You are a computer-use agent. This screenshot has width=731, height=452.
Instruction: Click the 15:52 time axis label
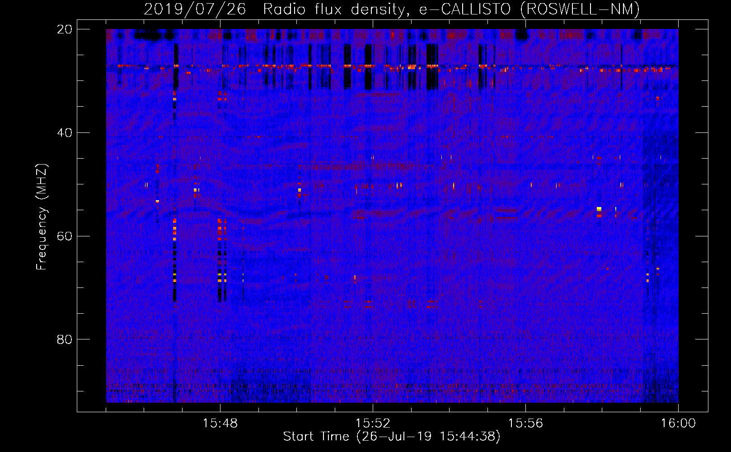click(x=373, y=424)
